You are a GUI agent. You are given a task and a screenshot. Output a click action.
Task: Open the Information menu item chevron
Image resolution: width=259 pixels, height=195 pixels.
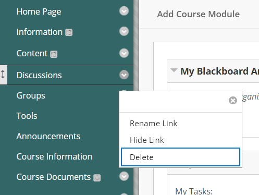[124, 31]
